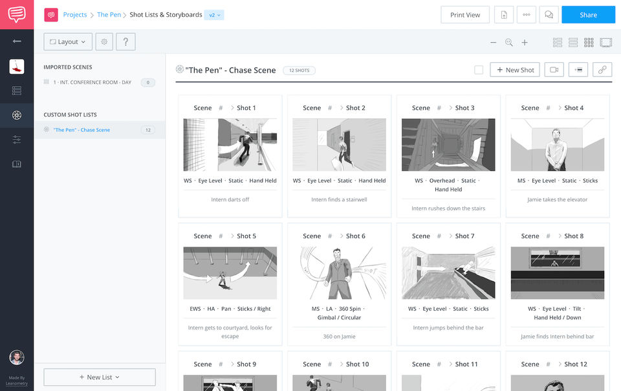Expand the chevron next to Shot 9
The height and width of the screenshot is (391, 621).
(x=232, y=364)
